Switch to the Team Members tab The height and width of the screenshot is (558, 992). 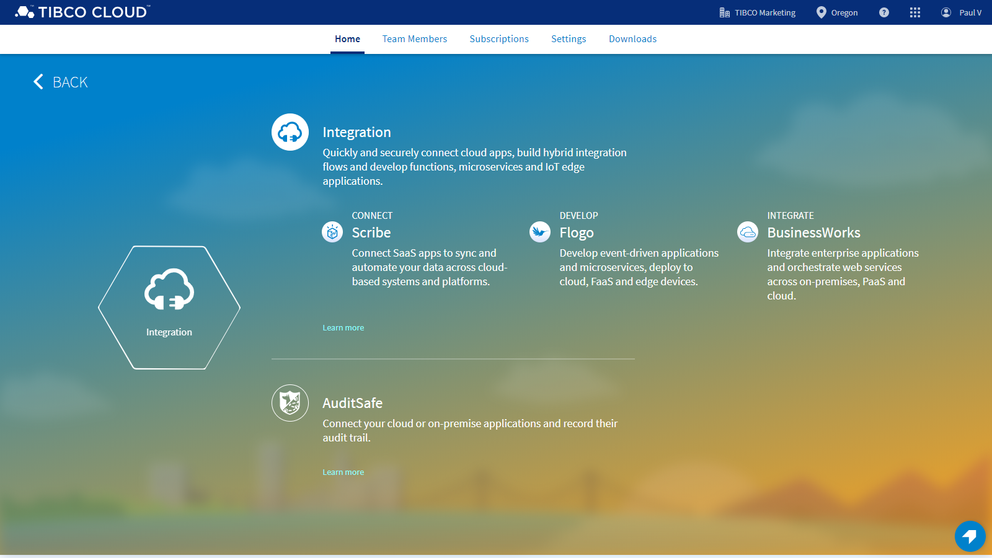(414, 38)
